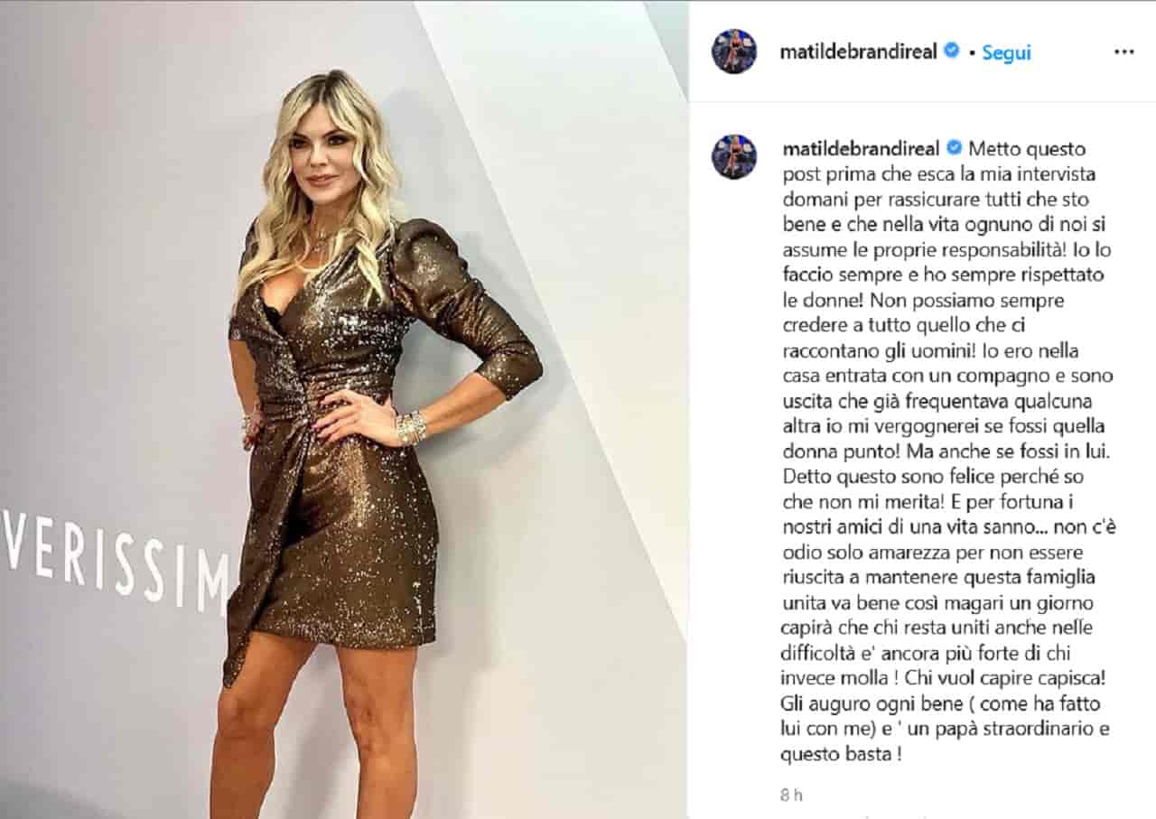
Task: Click the words 'Detto questo sono felice'
Action: (x=893, y=476)
